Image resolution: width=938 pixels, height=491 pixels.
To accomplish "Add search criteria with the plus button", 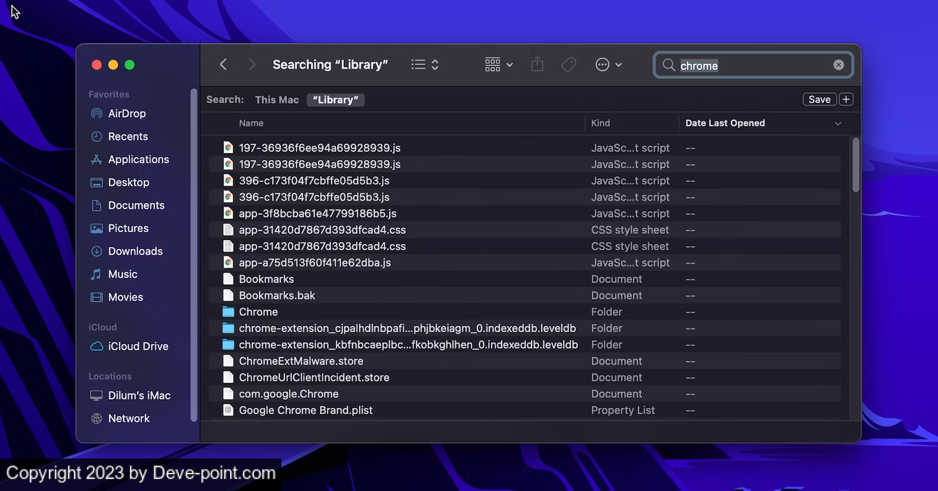I will pyautogui.click(x=846, y=99).
